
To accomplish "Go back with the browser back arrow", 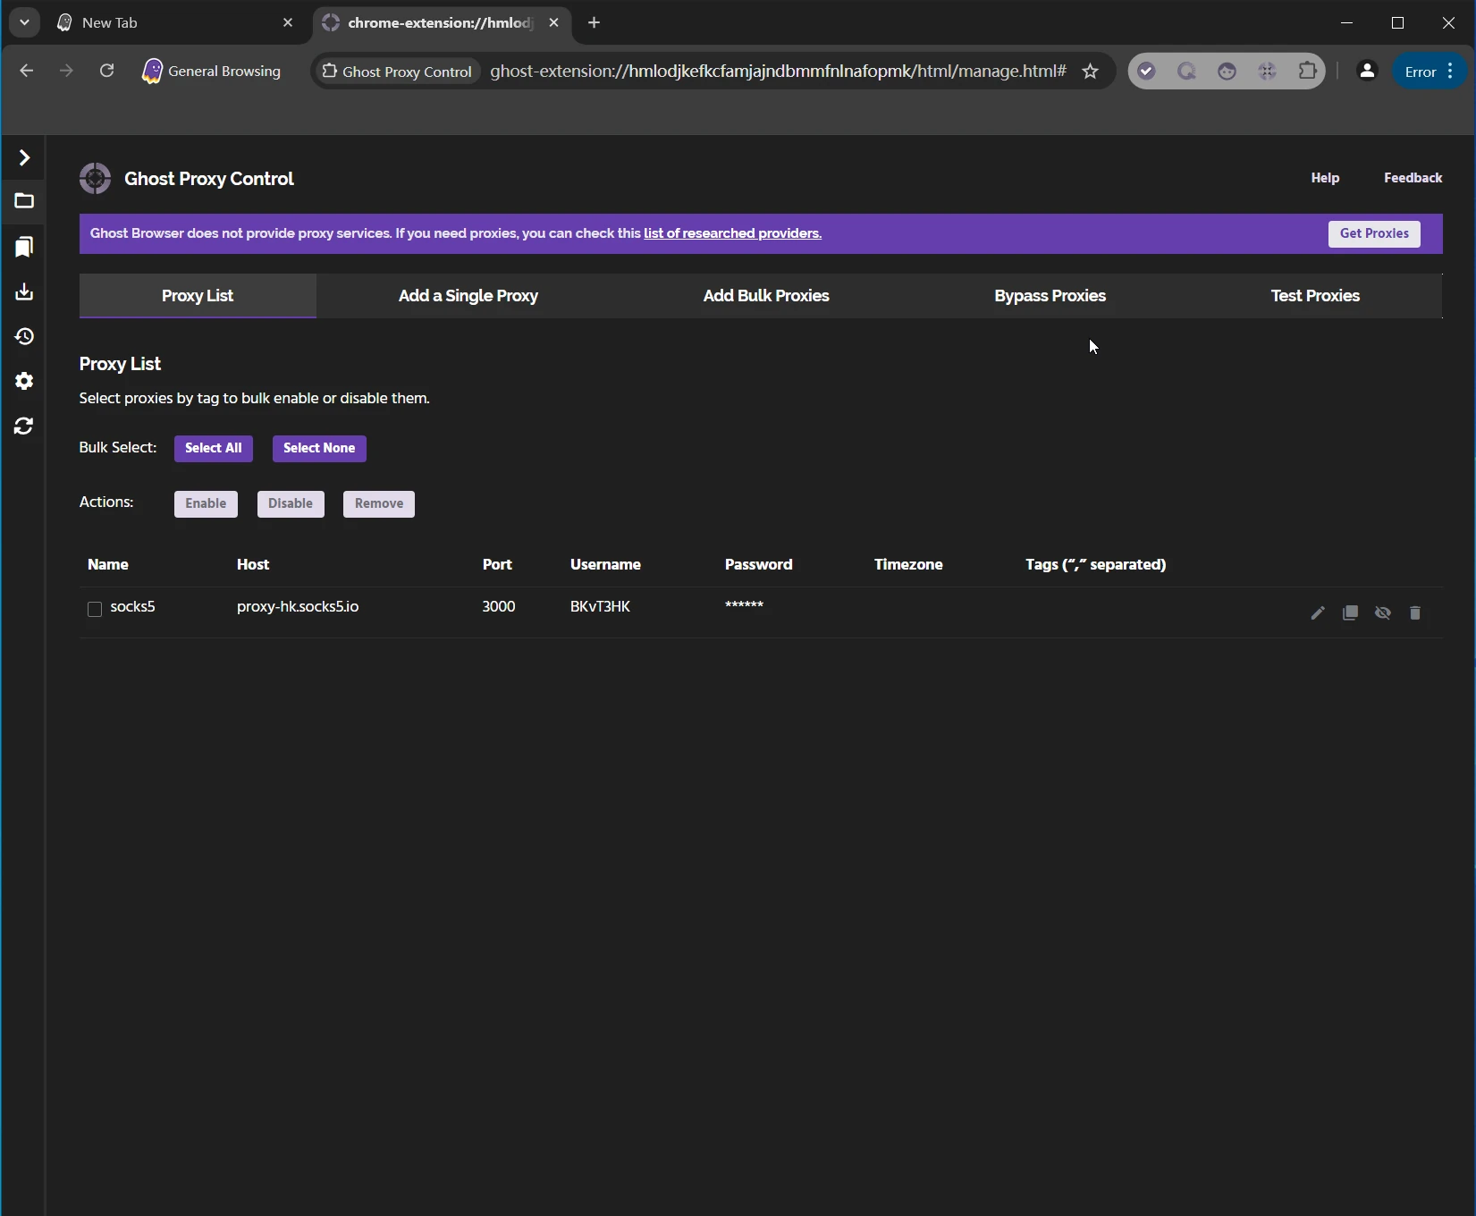I will pyautogui.click(x=27, y=71).
